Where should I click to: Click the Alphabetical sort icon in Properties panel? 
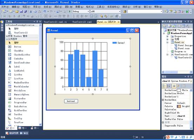[x=168, y=86]
